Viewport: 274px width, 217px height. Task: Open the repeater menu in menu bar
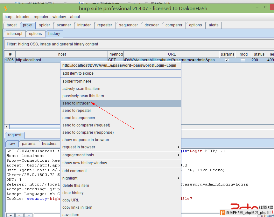tap(41, 17)
